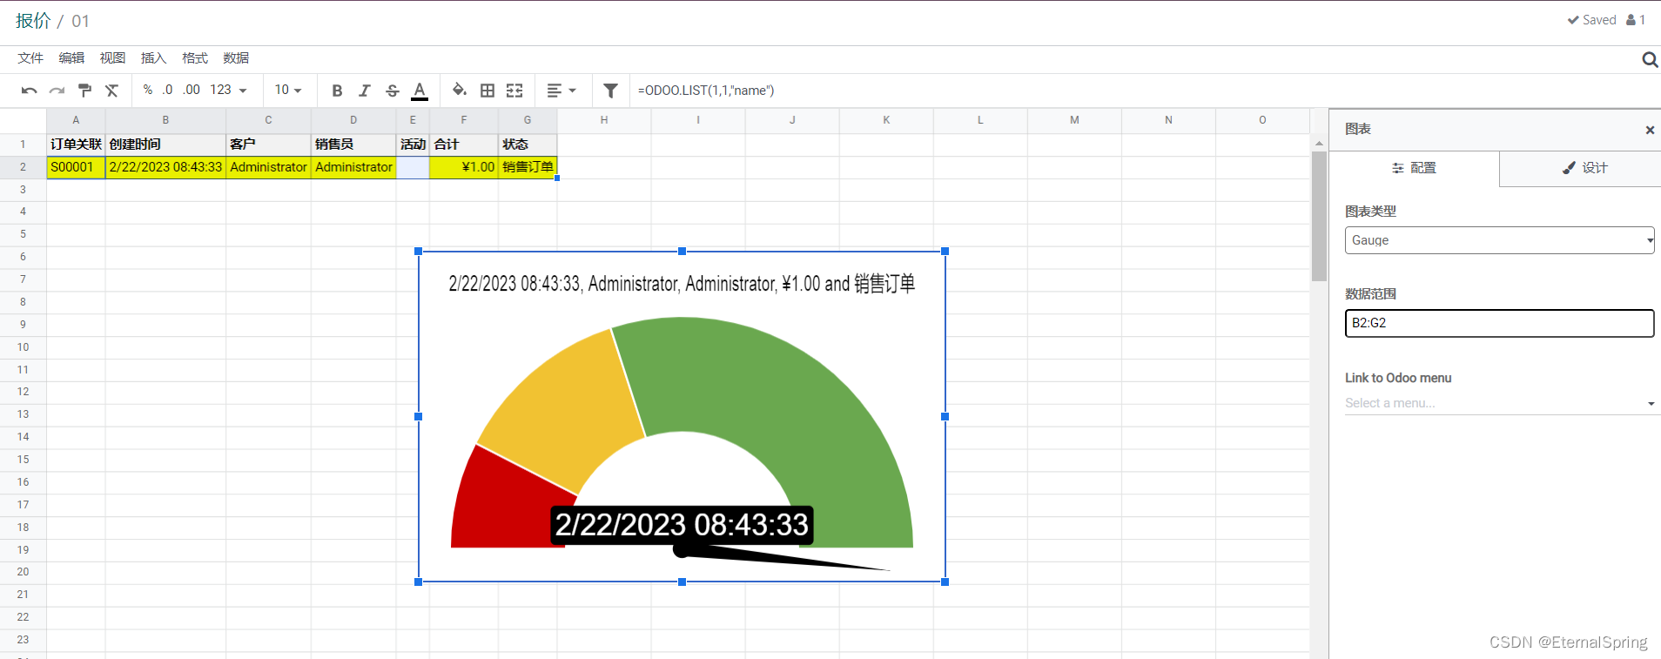Close the chart side panel
1661x659 pixels.
(x=1650, y=130)
